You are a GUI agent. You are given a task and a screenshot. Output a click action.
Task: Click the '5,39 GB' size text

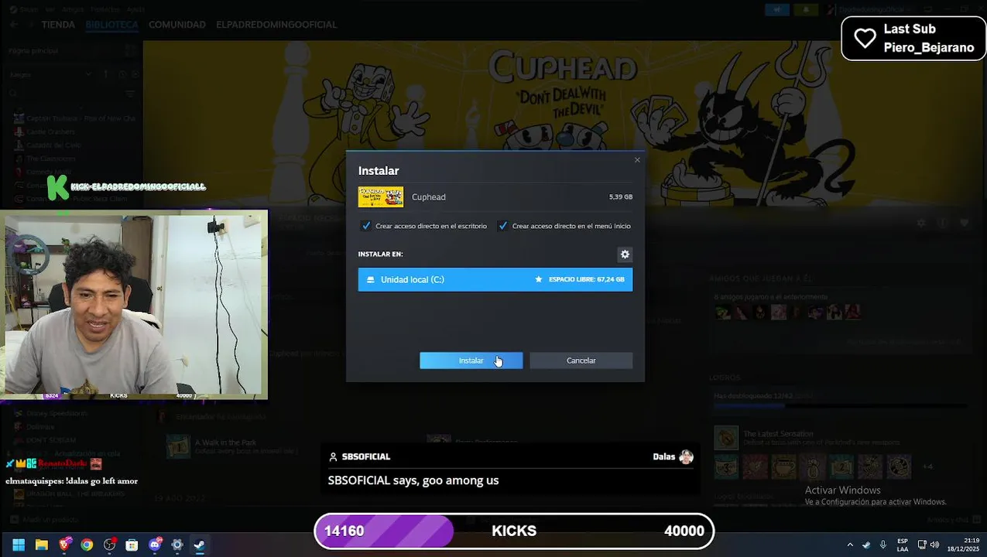(621, 197)
